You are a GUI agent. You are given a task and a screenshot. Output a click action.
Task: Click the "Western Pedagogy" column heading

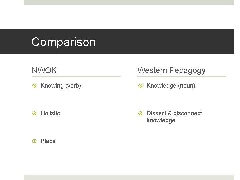[171, 70]
